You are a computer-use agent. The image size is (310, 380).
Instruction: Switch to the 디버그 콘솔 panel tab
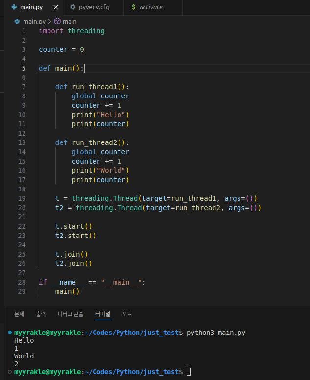pyautogui.click(x=71, y=314)
